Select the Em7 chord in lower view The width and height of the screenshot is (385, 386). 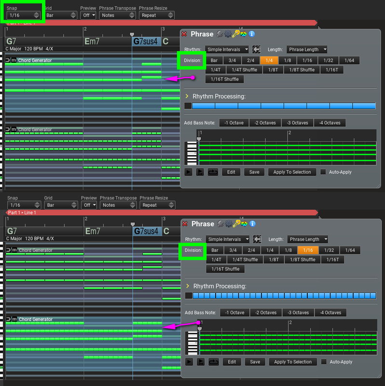(x=108, y=231)
